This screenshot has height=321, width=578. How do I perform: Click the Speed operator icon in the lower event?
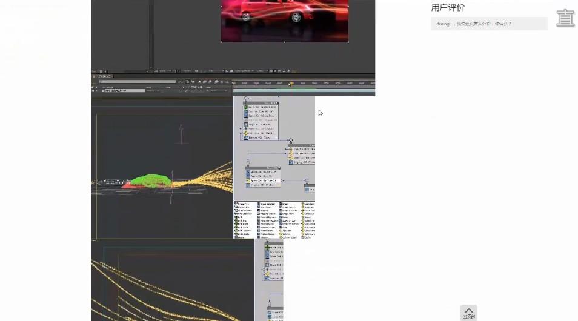tap(248, 172)
